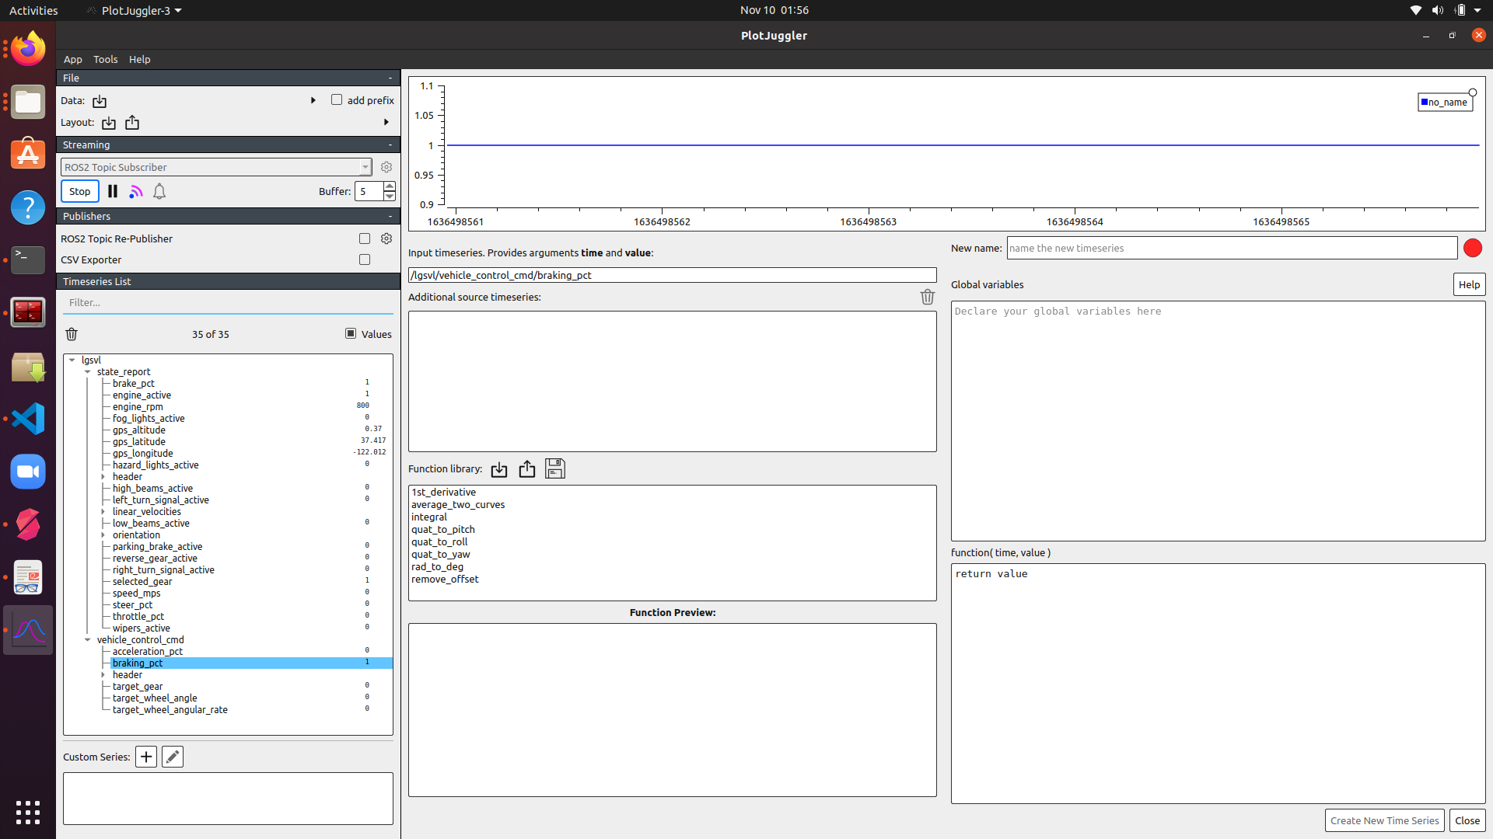Open the Activities overview
1493x839 pixels.
tap(33, 10)
